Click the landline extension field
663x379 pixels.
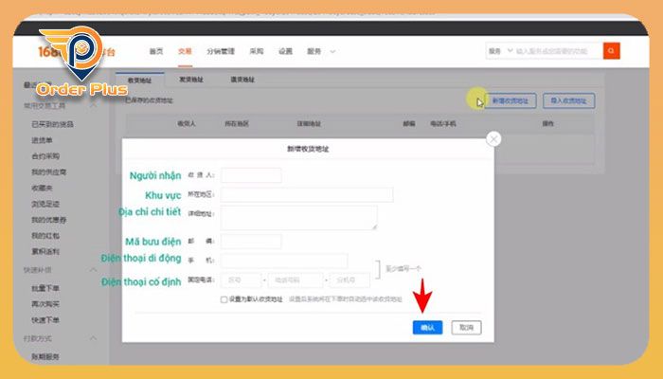click(349, 280)
